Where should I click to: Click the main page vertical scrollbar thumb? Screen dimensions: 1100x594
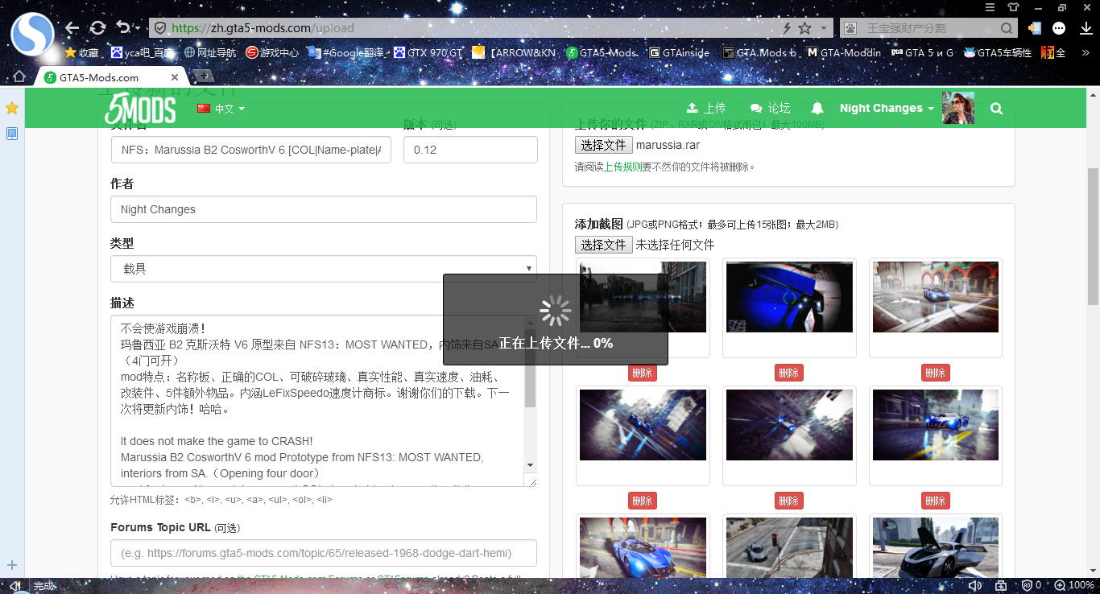coord(1093,237)
